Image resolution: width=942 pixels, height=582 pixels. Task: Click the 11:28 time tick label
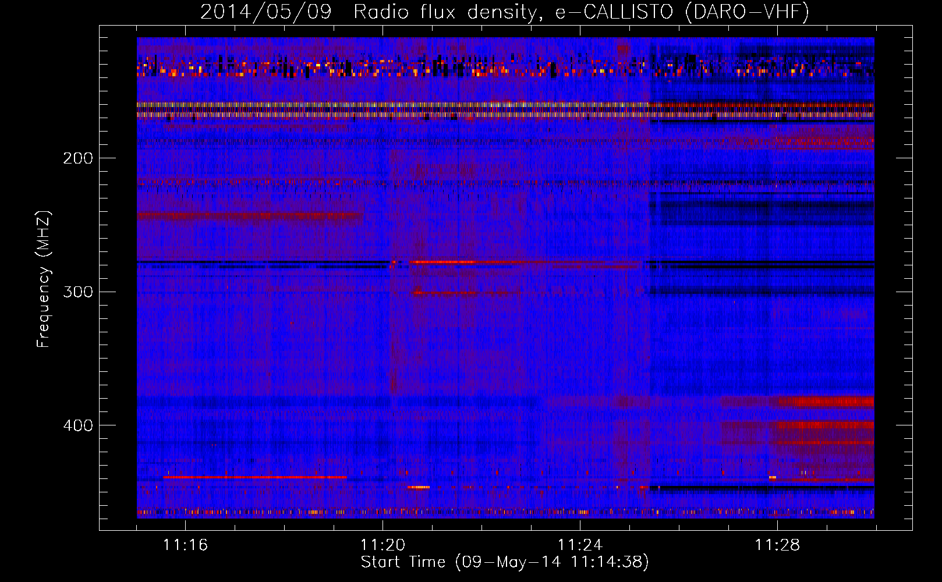click(x=777, y=545)
